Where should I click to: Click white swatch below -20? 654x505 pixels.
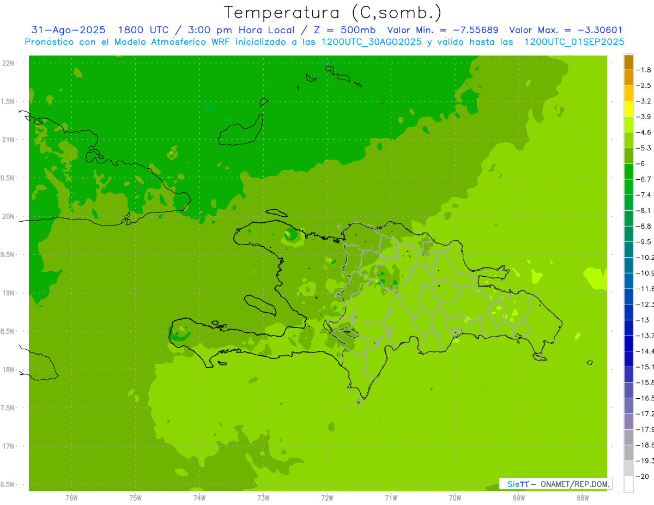[x=628, y=484]
